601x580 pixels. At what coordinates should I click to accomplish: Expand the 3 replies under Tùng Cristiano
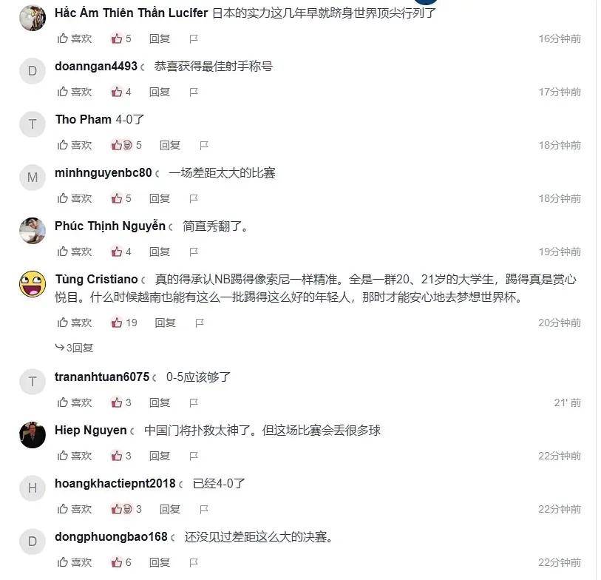(x=75, y=348)
